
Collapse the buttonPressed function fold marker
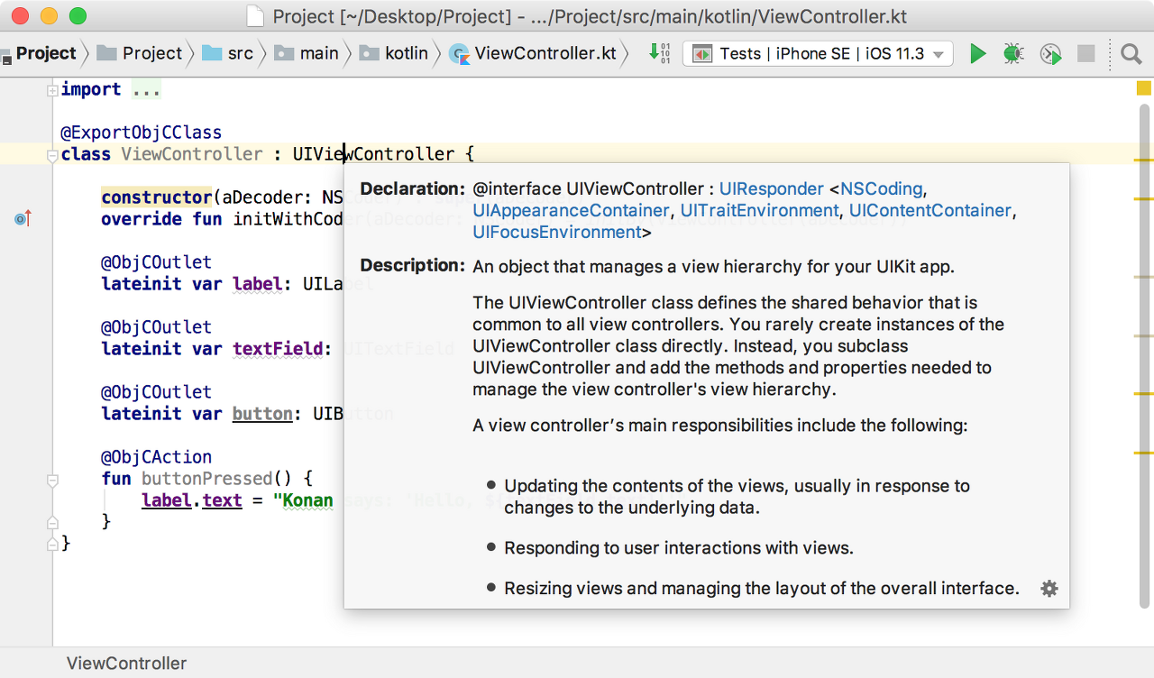52,480
